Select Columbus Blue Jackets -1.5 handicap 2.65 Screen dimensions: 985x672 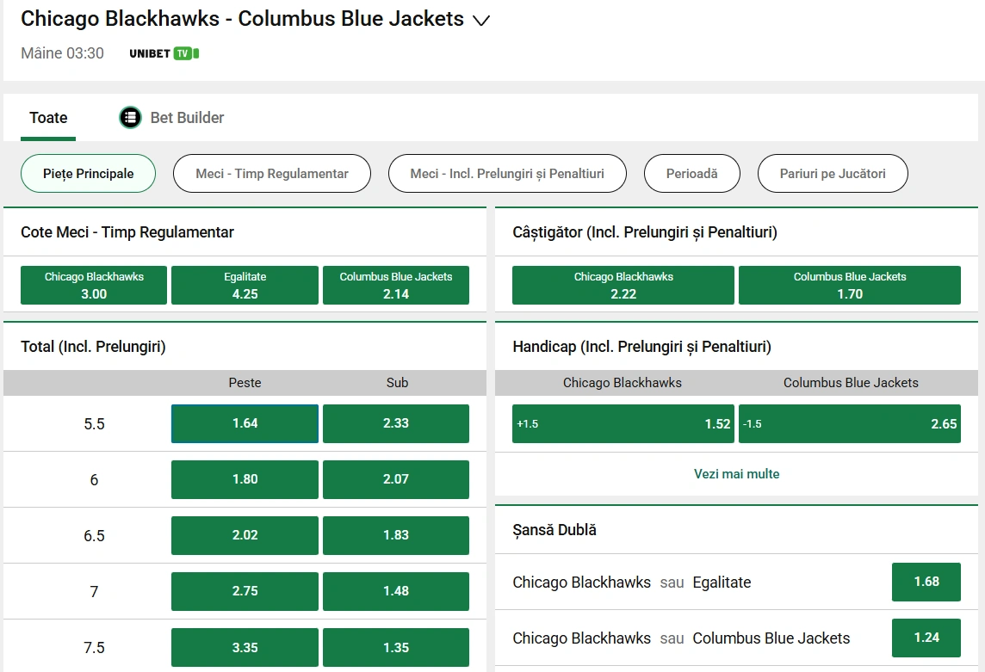[849, 424]
